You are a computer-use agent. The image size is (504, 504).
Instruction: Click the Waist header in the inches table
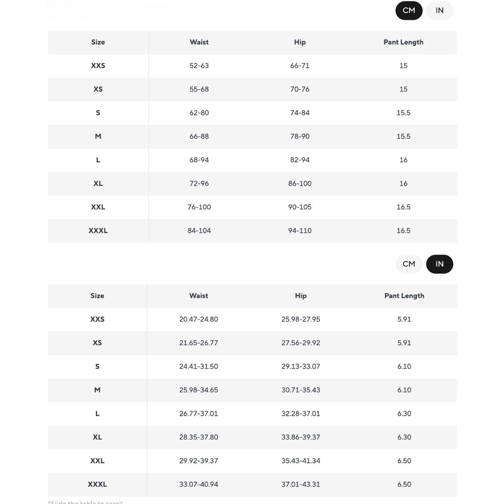coord(199,296)
